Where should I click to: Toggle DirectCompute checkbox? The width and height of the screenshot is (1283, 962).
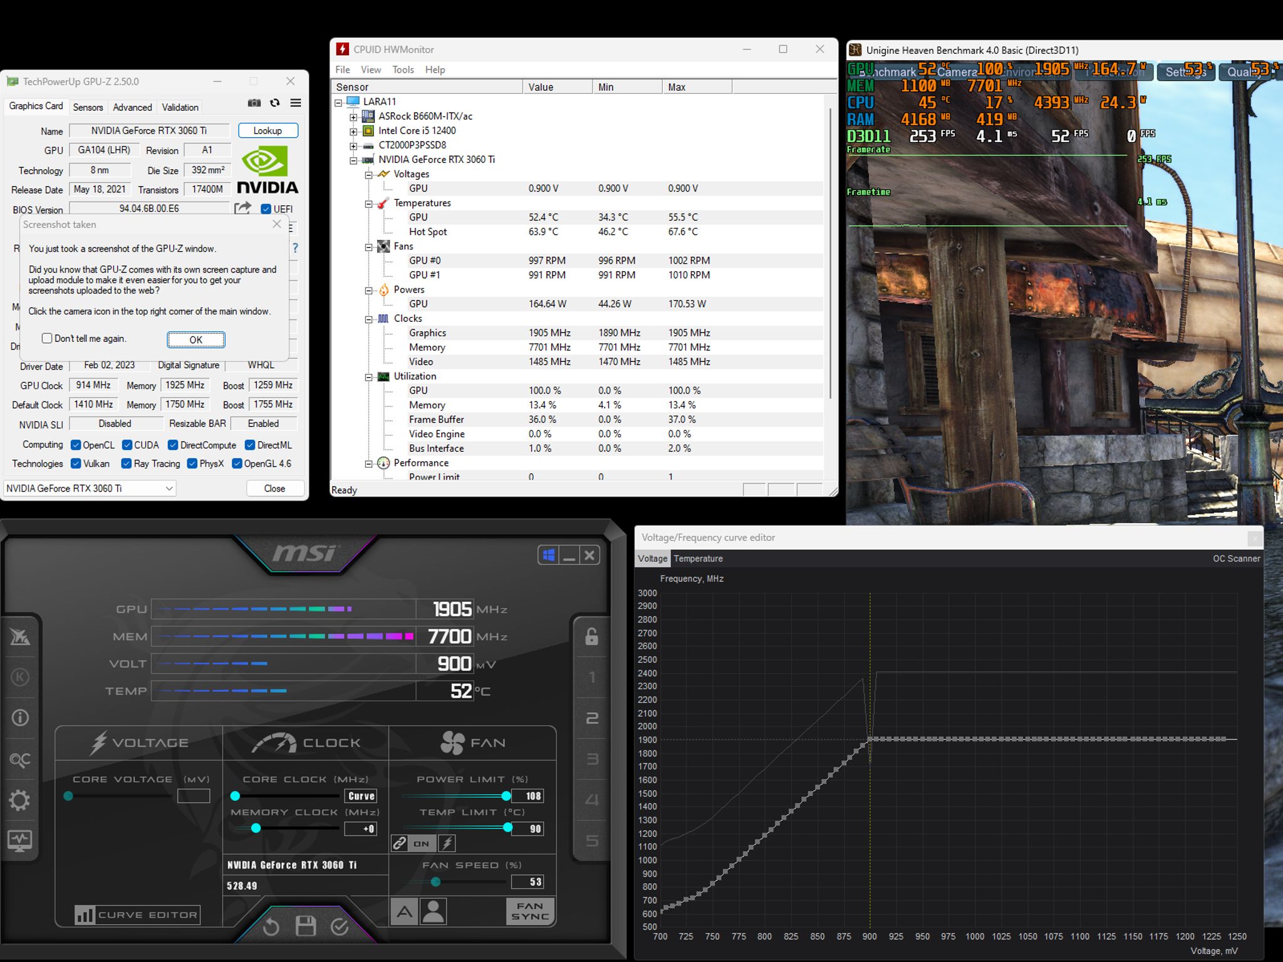173,445
